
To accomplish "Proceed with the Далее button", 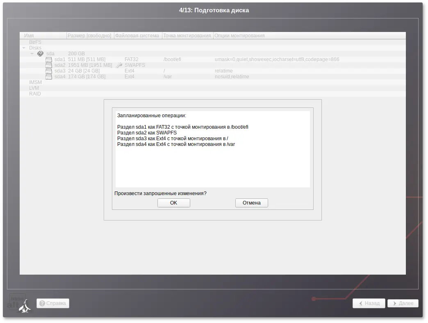I will pos(403,303).
